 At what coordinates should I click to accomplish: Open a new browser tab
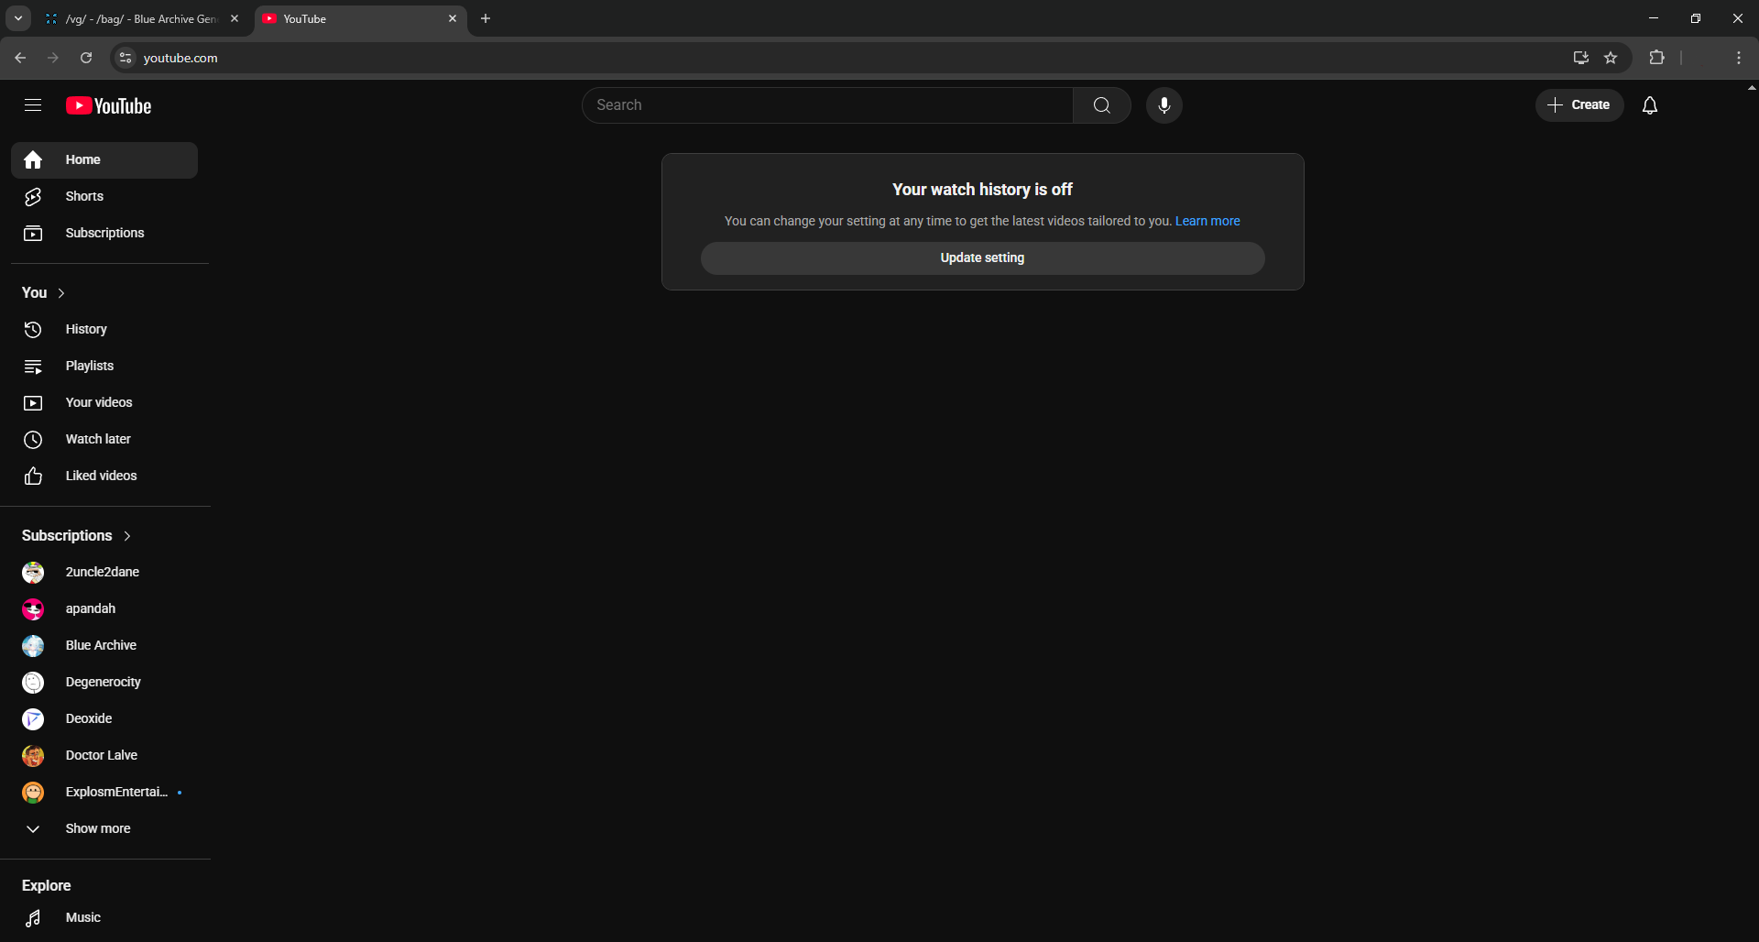pyautogui.click(x=486, y=18)
